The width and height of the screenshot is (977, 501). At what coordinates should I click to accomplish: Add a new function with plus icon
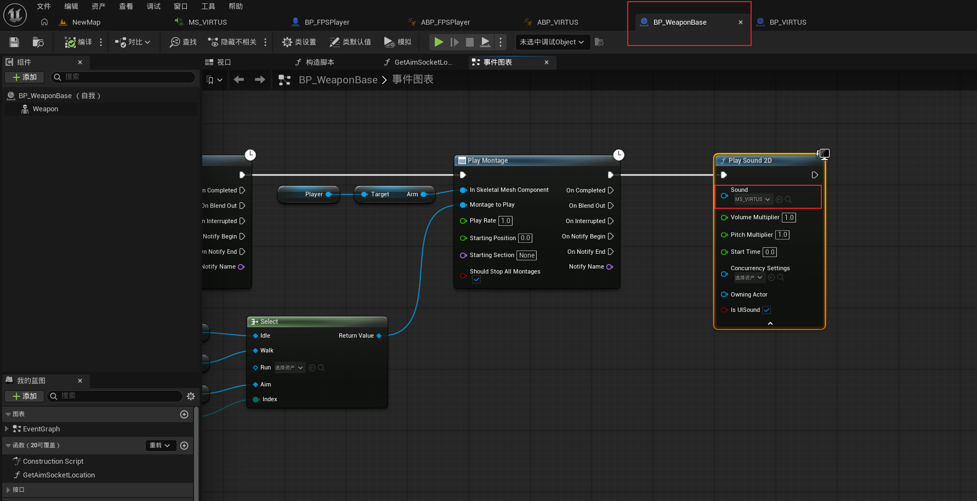click(184, 446)
